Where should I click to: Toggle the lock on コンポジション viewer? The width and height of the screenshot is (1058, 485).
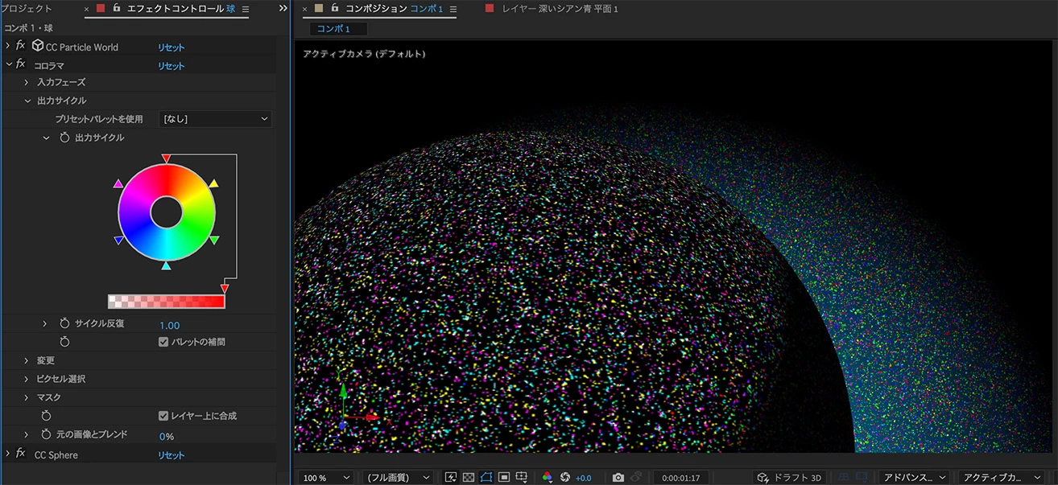(x=336, y=8)
